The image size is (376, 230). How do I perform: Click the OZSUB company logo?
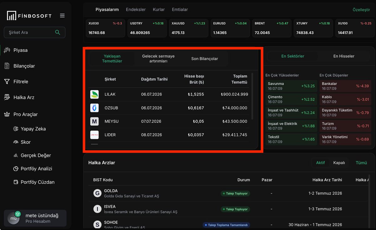[x=94, y=108]
